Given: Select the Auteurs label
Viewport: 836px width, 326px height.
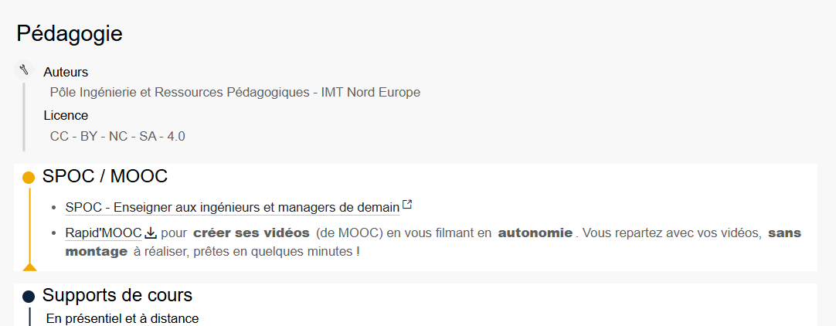Looking at the screenshot, I should tap(66, 72).
